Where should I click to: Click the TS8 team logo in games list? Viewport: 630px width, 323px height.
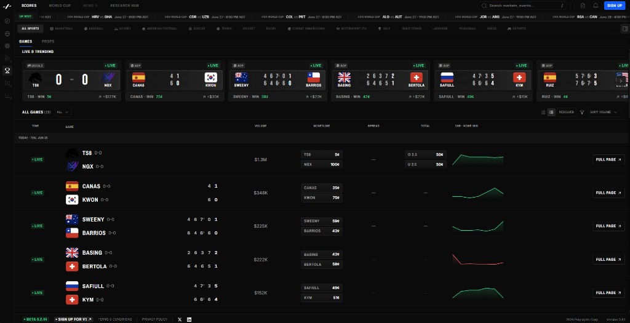click(72, 153)
